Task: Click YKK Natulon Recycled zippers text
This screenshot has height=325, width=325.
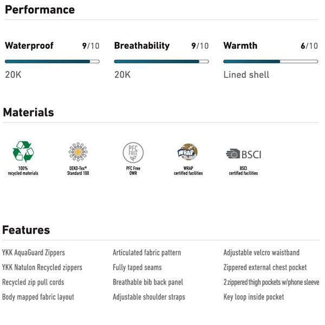Action: pos(42,268)
